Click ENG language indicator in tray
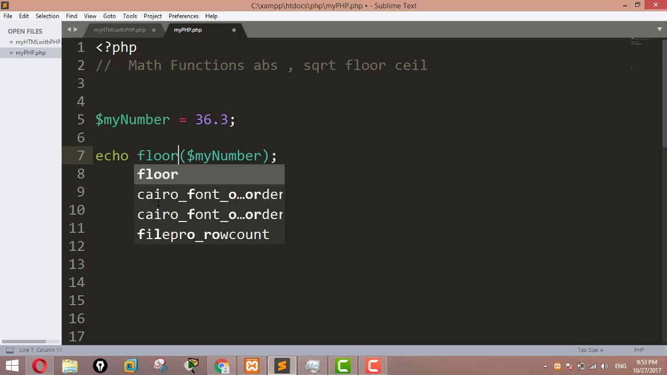This screenshot has width=667, height=375. click(621, 366)
